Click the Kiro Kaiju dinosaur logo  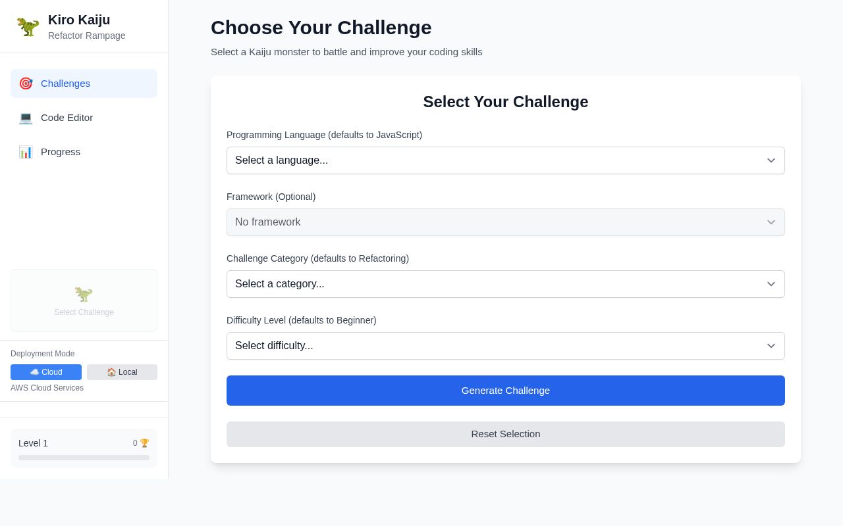coord(28,27)
